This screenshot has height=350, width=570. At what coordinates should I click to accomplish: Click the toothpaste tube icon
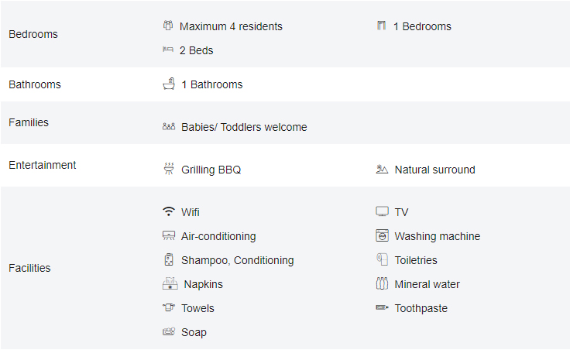(382, 307)
